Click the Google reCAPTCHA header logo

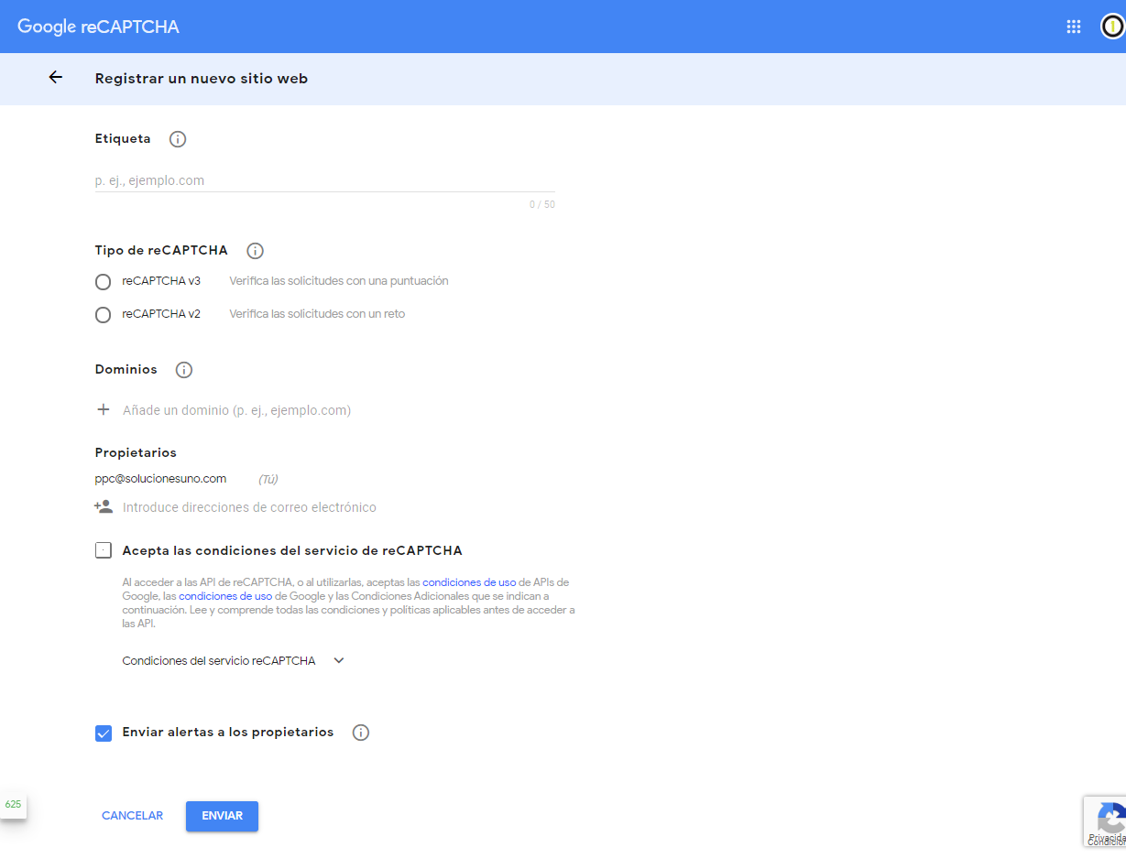[x=98, y=27]
